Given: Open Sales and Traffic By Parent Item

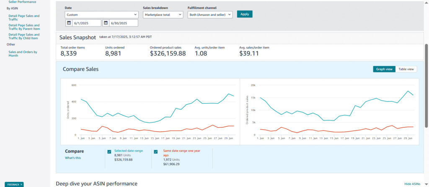Looking at the screenshot, I should (x=24, y=27).
